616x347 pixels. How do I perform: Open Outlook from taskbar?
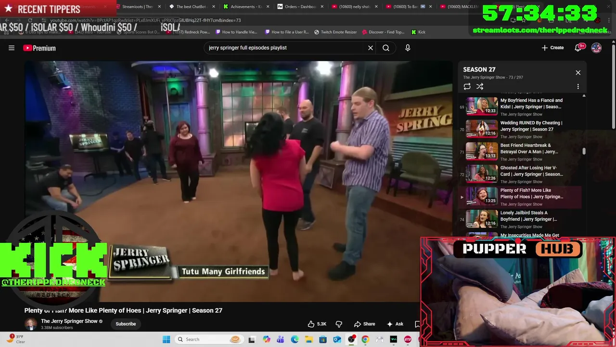[337, 339]
